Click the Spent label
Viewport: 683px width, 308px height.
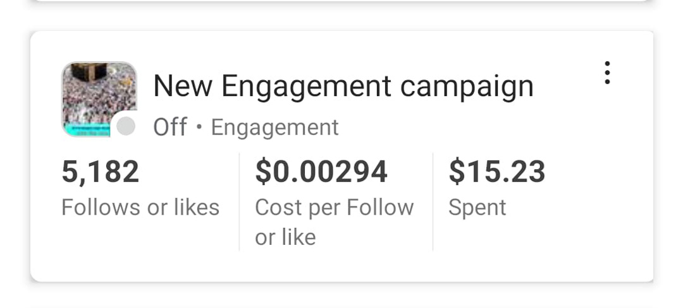[477, 208]
